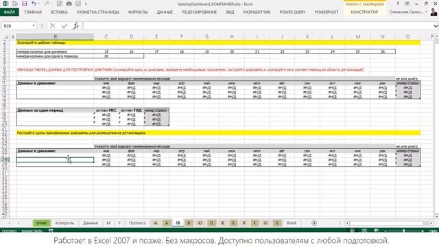Click the 100% zoom level
Viewport: 439px width, 247px height.
tap(433, 231)
